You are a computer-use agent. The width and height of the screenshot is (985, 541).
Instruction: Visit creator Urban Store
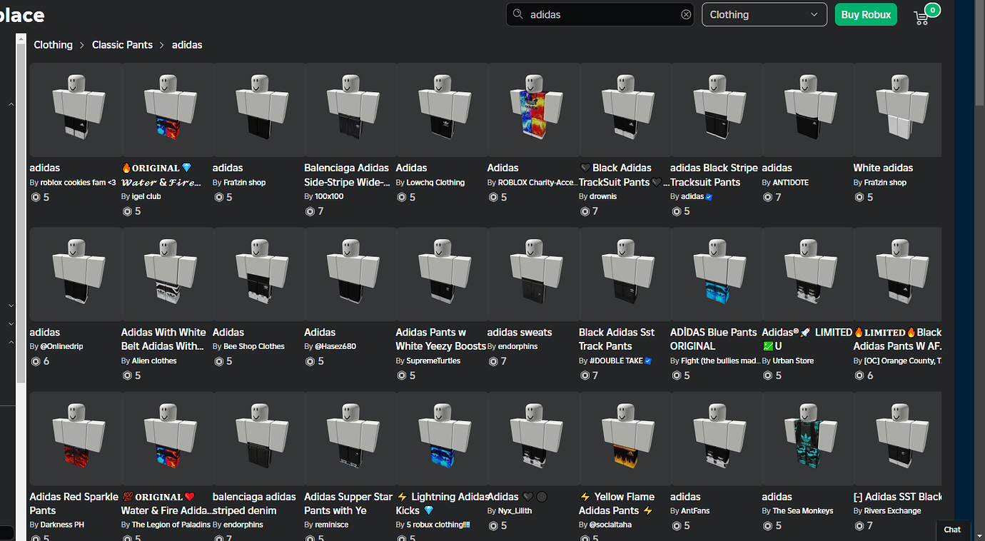793,361
